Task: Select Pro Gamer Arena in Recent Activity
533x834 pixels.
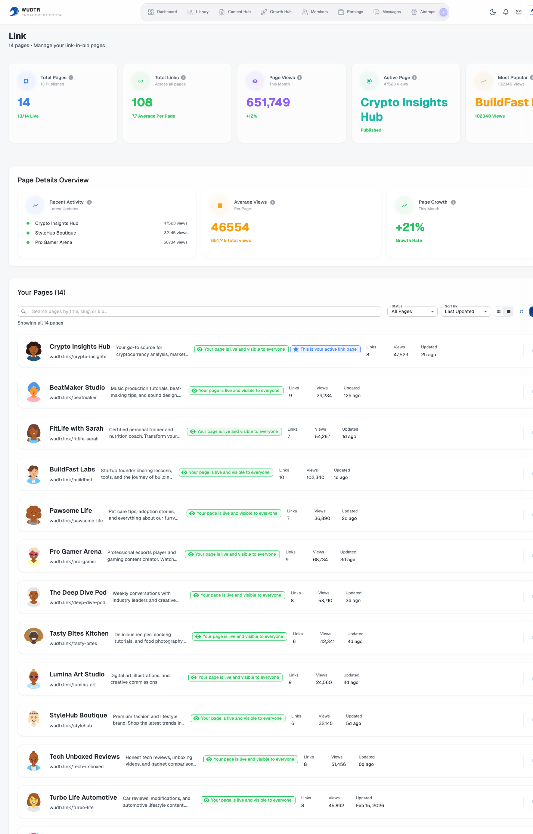Action: [x=54, y=242]
